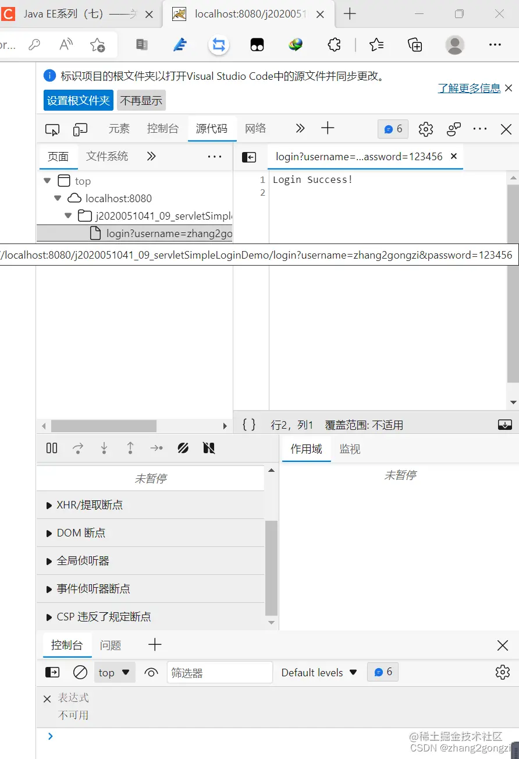Click the Step icon in debugger toolbar
Viewport: 519px width, 759px height.
[157, 448]
